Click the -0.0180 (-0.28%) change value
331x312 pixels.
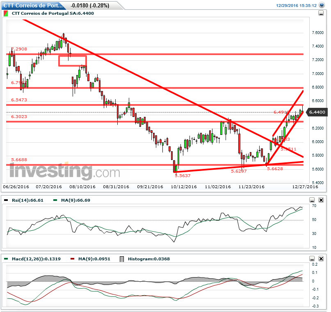pyautogui.click(x=90, y=5)
